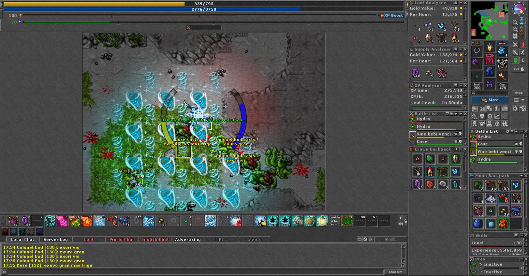This screenshot has width=529, height=276.
Task: Open left Battle List filter dropdown
Action: (x=456, y=114)
